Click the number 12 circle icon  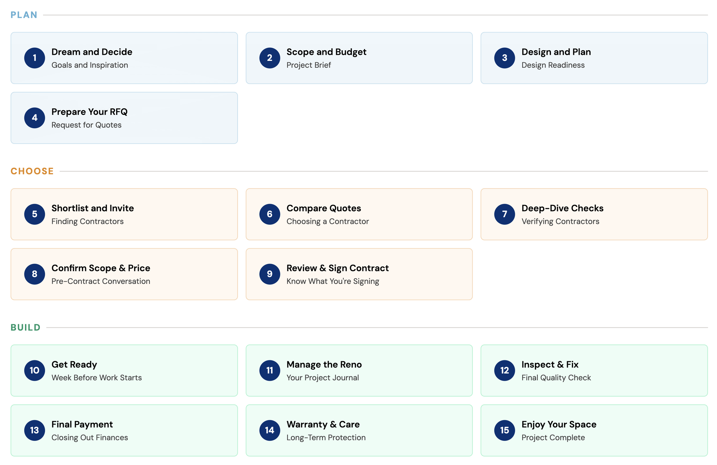click(504, 370)
